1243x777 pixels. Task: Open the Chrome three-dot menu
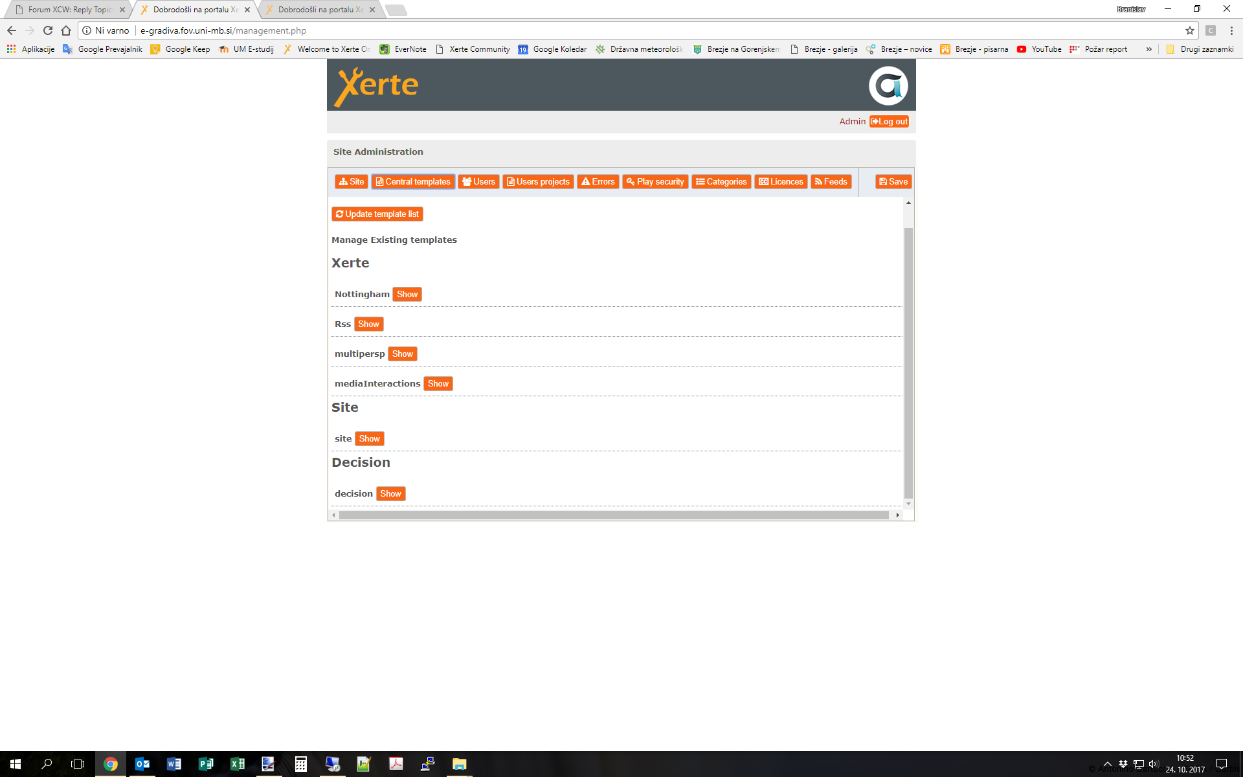coord(1231,30)
